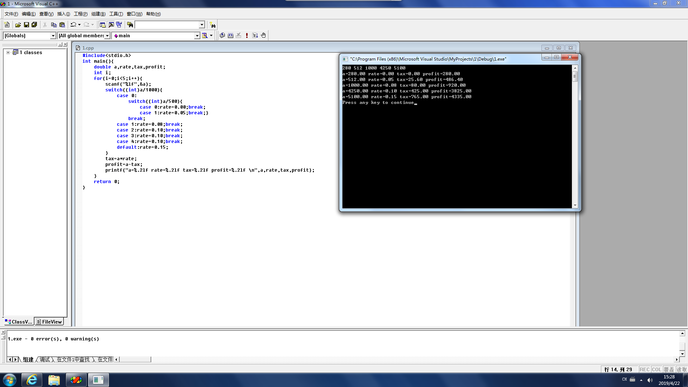Open Internet Explorer from the taskbar
Image resolution: width=688 pixels, height=387 pixels.
(x=32, y=380)
